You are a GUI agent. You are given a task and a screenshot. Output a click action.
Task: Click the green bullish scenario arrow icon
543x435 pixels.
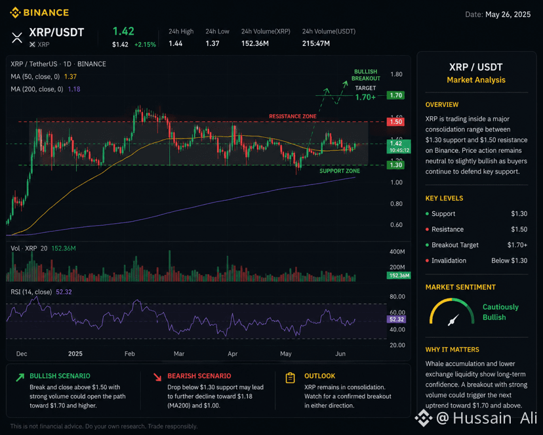click(x=20, y=377)
